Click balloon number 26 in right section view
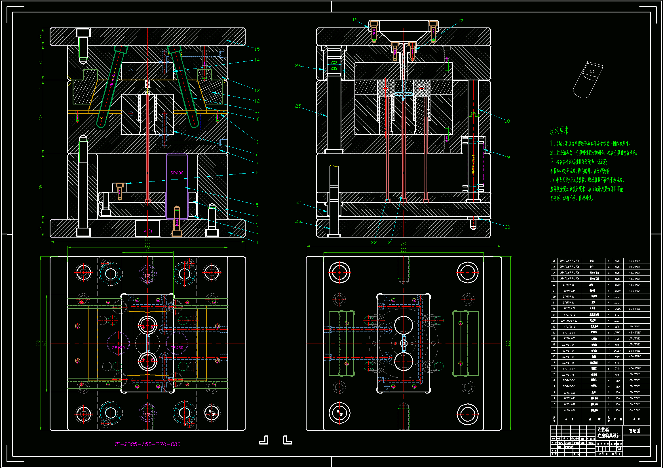Image resolution: width=663 pixels, height=468 pixels. click(x=298, y=66)
